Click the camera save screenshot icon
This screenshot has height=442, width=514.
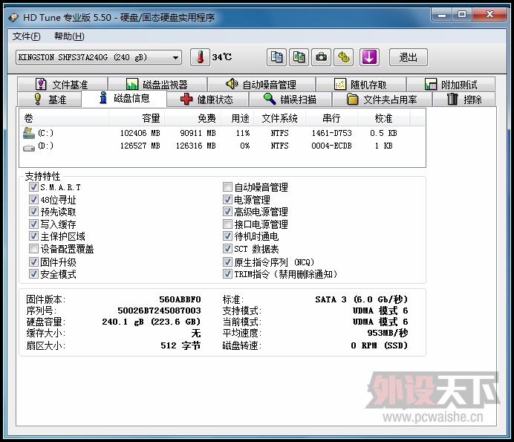[x=321, y=57]
